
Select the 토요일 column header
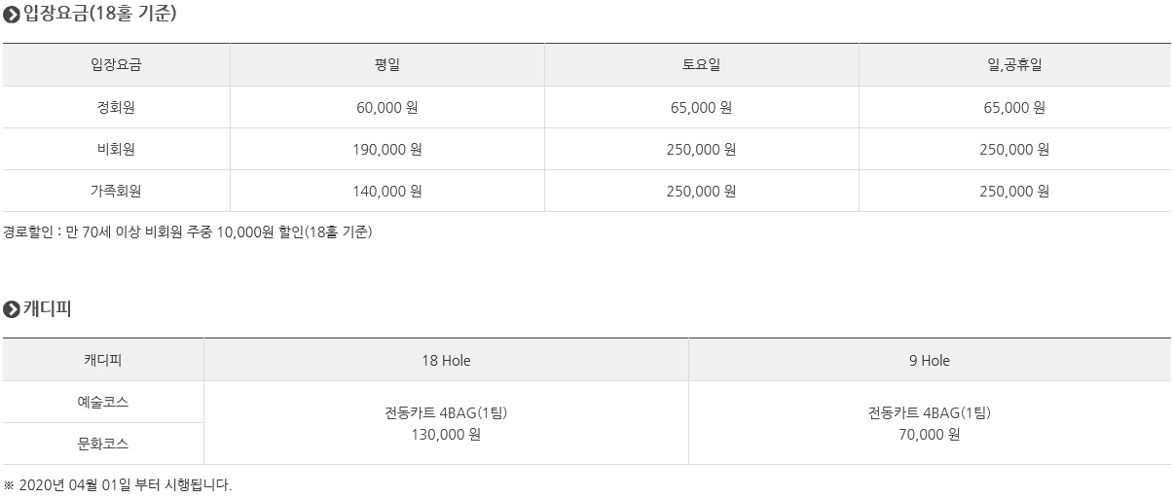701,65
